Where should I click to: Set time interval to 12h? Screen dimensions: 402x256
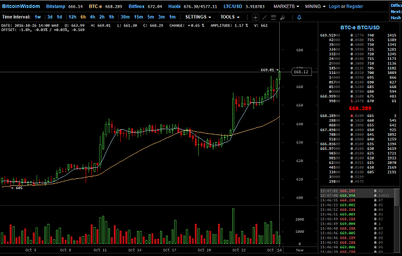[x=72, y=17]
